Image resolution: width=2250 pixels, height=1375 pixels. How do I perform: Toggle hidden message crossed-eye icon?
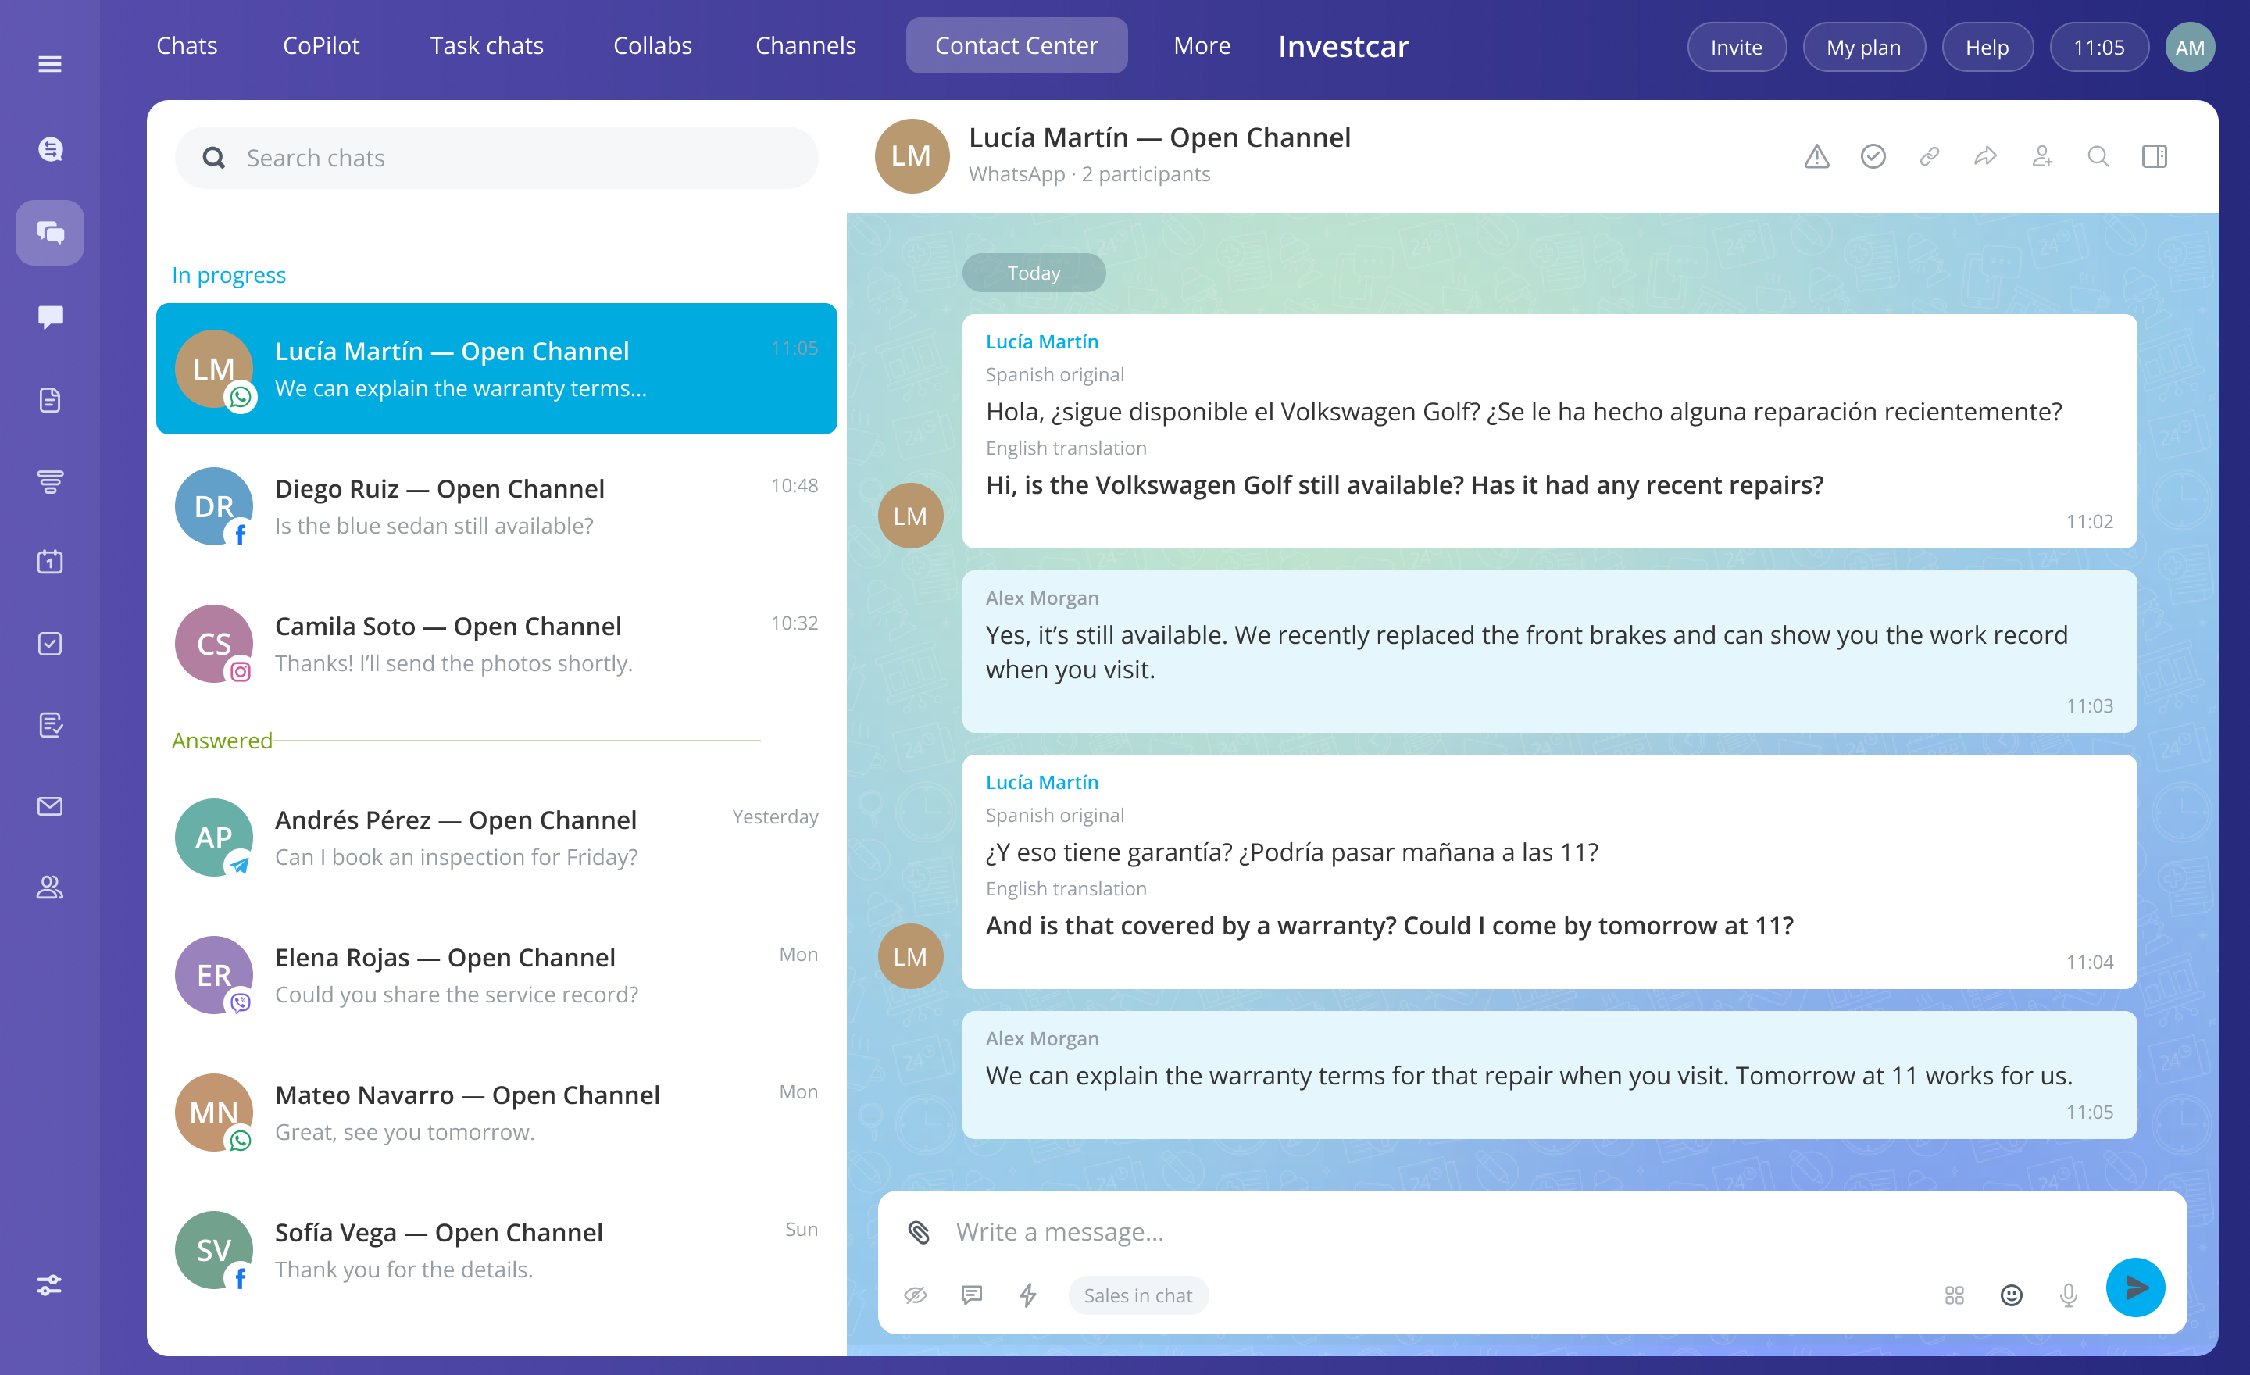click(916, 1295)
